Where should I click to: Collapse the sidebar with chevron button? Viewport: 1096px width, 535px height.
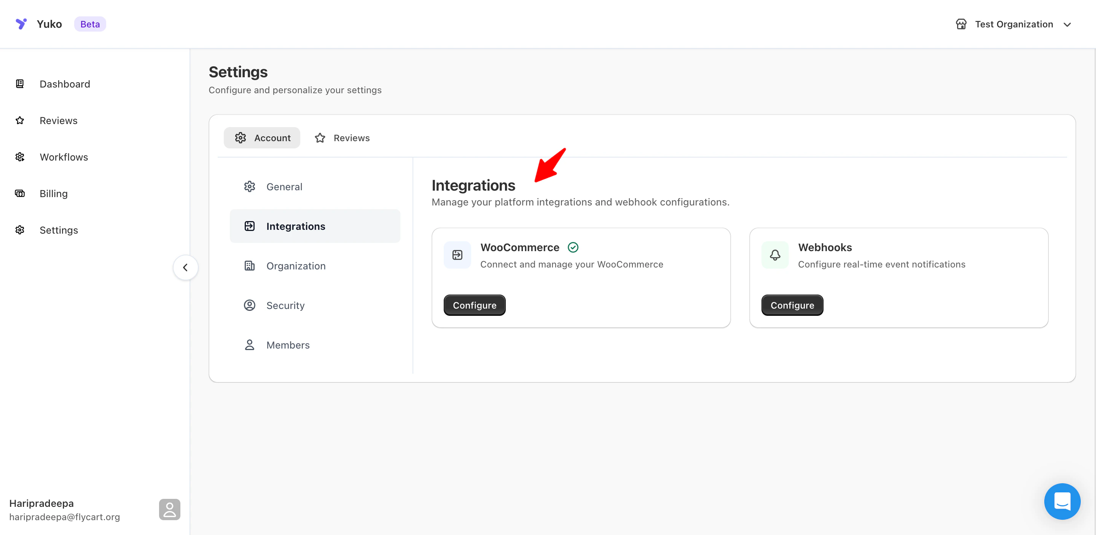click(185, 267)
